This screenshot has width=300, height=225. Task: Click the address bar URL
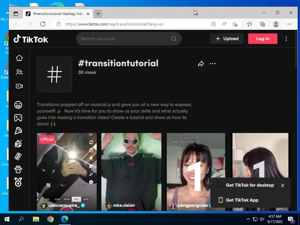(115, 24)
